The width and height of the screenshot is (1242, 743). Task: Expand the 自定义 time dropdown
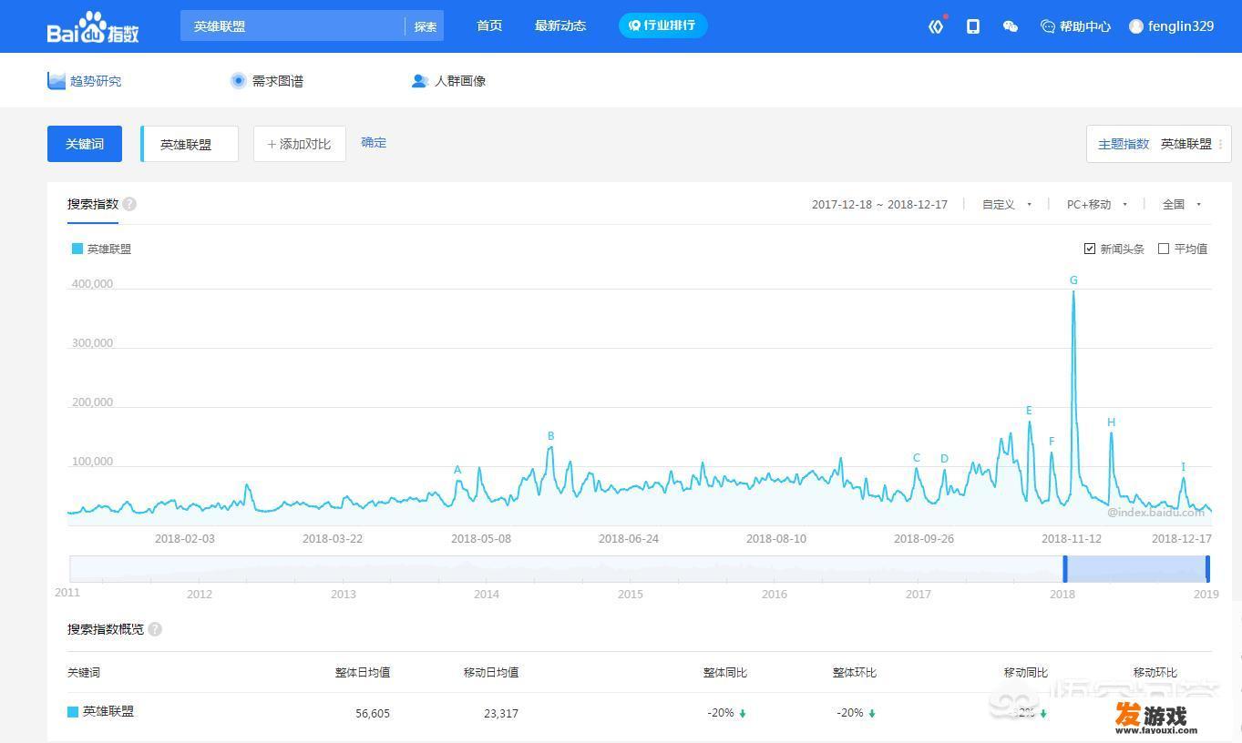pyautogui.click(x=1007, y=205)
